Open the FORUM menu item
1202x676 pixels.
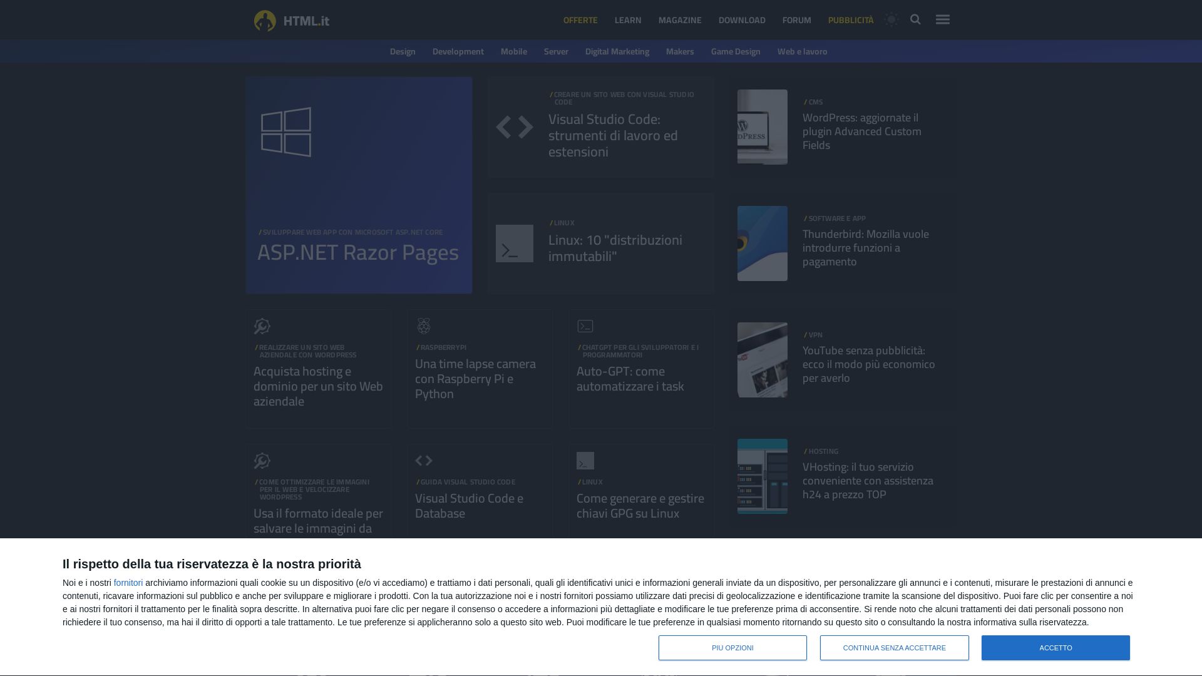pos(796,20)
